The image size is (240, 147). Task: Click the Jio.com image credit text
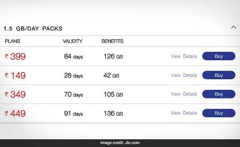point(120,143)
